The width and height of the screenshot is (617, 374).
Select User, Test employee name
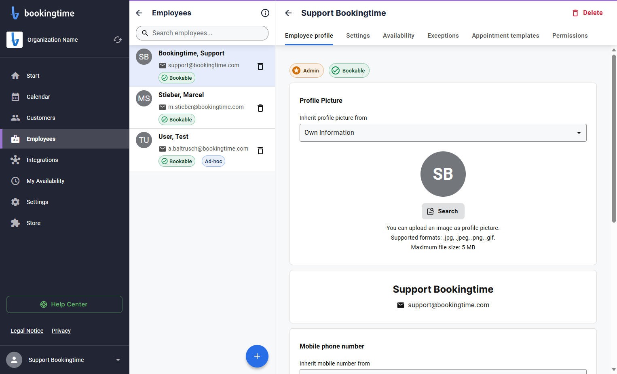(x=173, y=136)
